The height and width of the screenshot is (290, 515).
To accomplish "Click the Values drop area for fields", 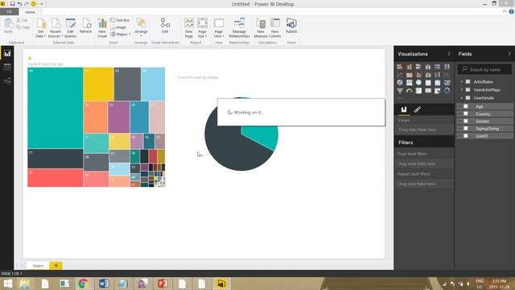I will click(424, 130).
